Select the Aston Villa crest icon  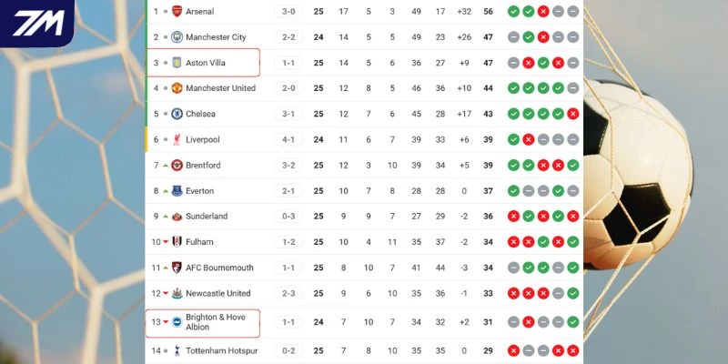pos(177,63)
